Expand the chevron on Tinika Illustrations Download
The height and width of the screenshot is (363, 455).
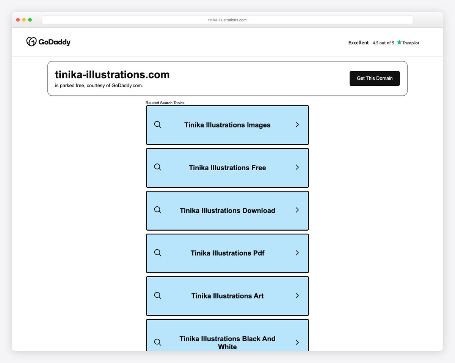point(297,210)
